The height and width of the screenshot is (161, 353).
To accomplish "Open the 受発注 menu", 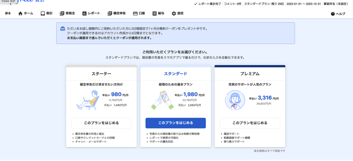I will [x=67, y=14].
